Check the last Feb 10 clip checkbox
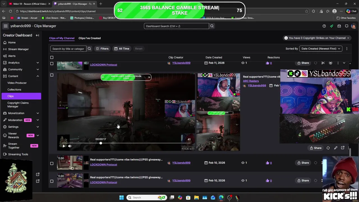359x202 pixels. click(x=52, y=181)
